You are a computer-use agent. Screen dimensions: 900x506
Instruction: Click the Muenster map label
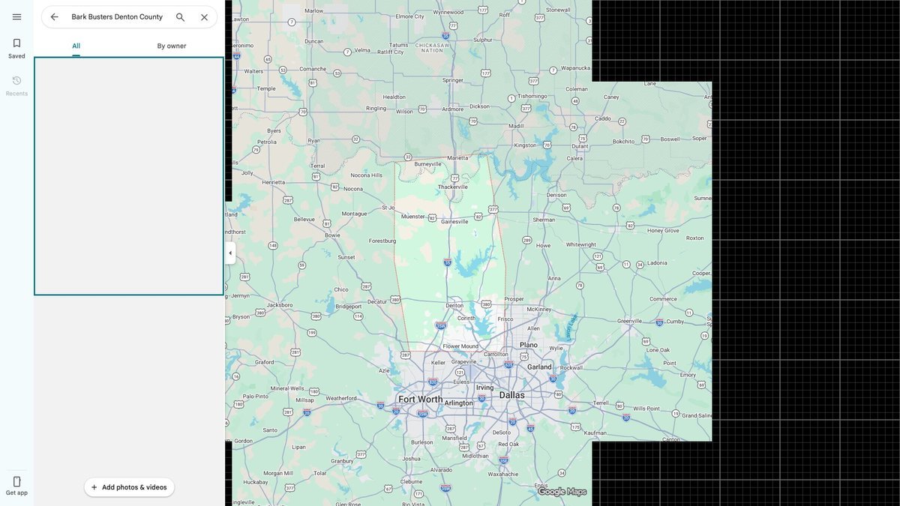coord(412,216)
